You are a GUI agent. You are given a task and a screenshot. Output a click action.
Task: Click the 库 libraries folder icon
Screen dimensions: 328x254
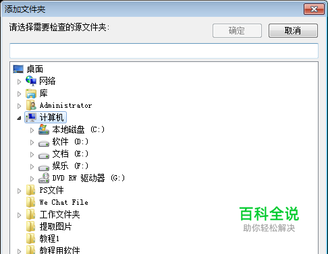tap(31, 94)
